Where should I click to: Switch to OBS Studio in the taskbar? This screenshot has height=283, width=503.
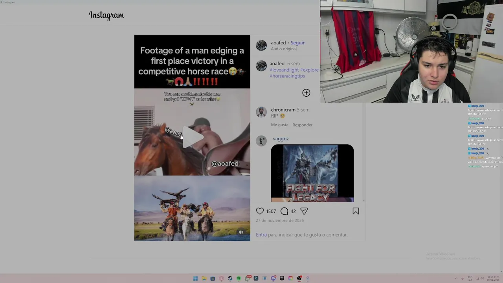point(299,278)
